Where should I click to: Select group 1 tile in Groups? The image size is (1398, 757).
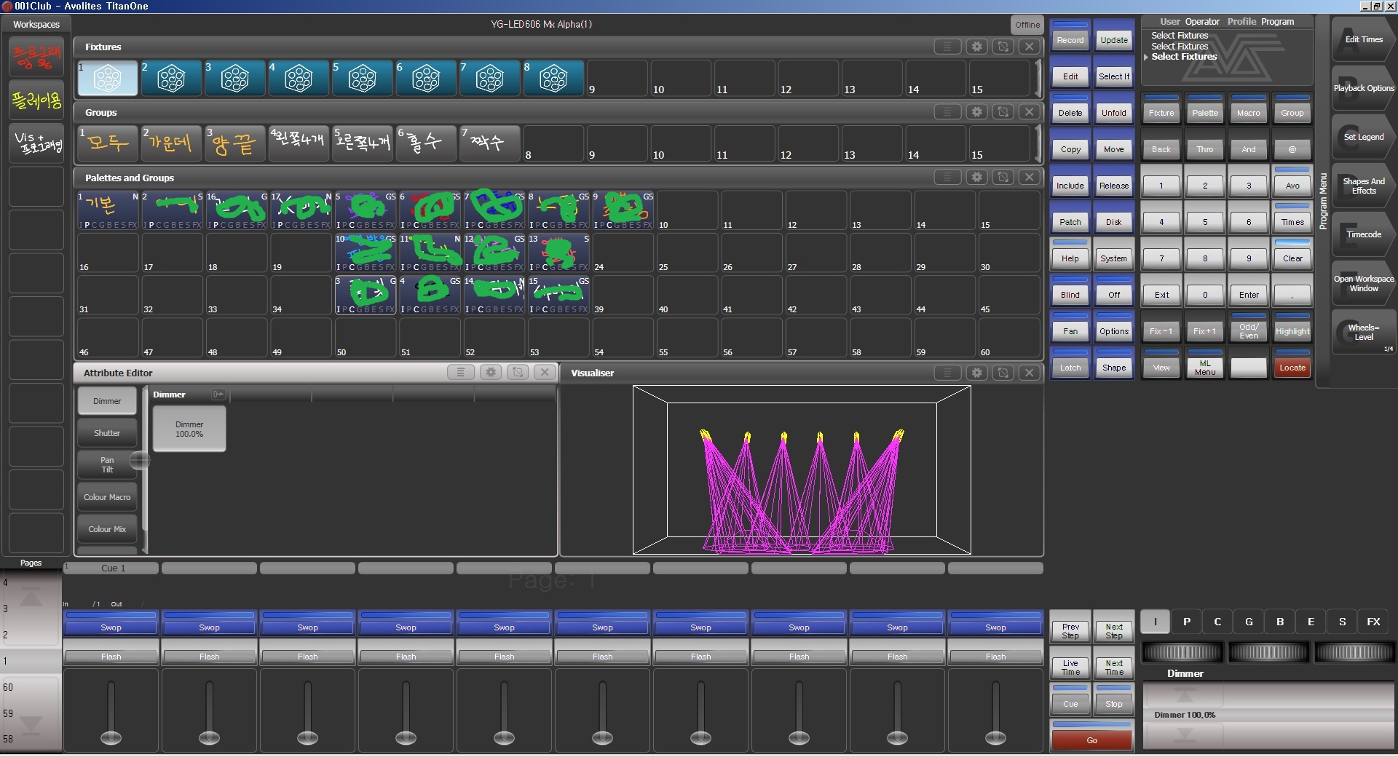click(x=108, y=143)
